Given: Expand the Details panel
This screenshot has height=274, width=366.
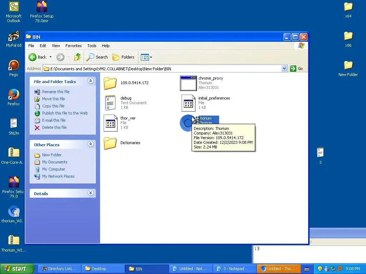Looking at the screenshot, I should click(90, 193).
